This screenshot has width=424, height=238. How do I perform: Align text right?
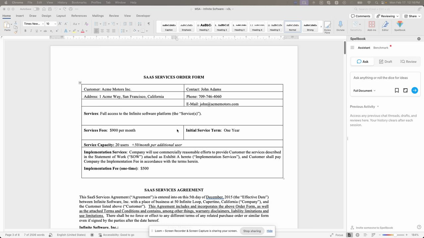pos(108,31)
